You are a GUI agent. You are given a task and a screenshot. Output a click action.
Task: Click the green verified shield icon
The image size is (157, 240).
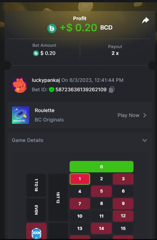click(x=52, y=90)
